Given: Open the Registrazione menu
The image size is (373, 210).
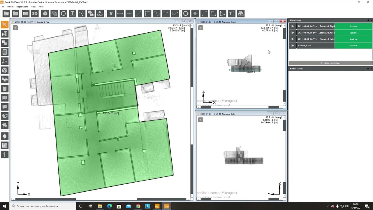Looking at the screenshot, I should coord(22,6).
